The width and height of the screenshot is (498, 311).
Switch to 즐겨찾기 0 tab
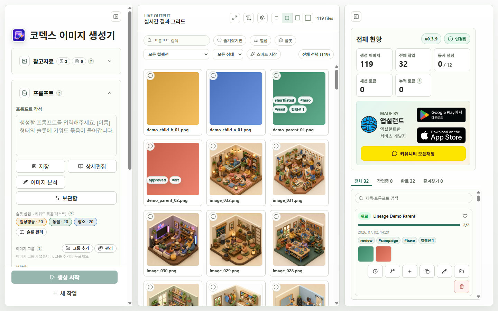(433, 181)
